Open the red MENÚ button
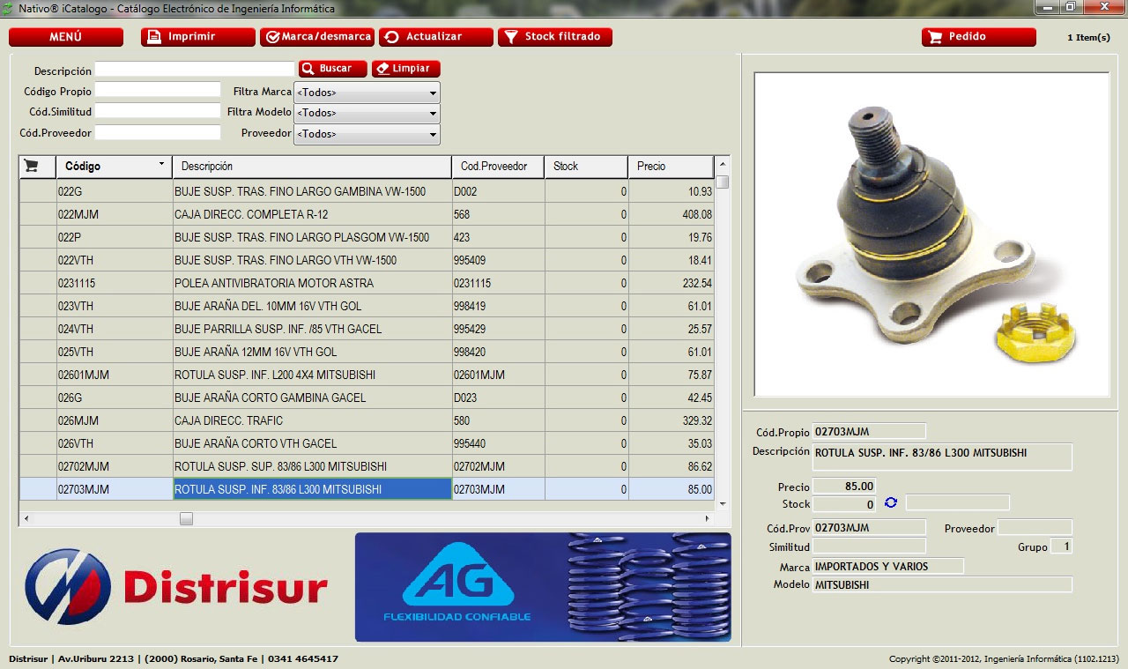The height and width of the screenshot is (669, 1128). 66,37
